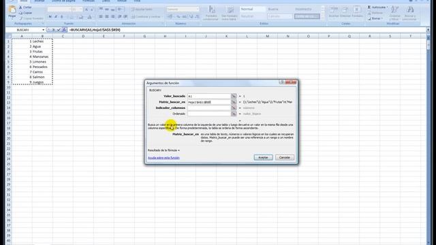Image resolution: width=436 pixels, height=245 pixels.
Task: Open the number format General dropdown
Action: (198, 10)
